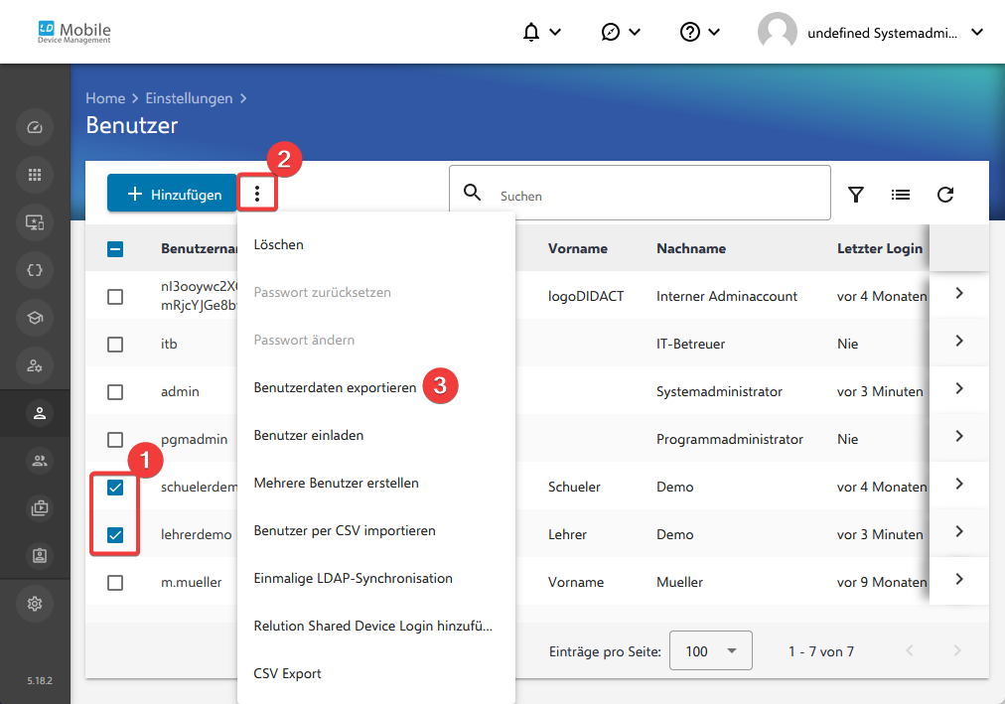Click the filter funnel icon
This screenshot has height=704, width=1005.
click(x=856, y=195)
